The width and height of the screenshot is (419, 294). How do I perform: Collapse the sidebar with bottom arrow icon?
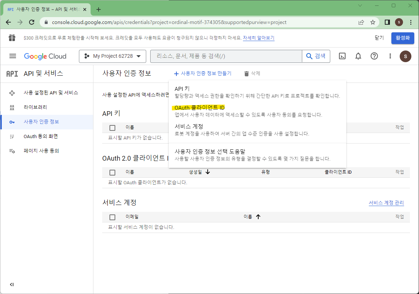[x=12, y=285]
